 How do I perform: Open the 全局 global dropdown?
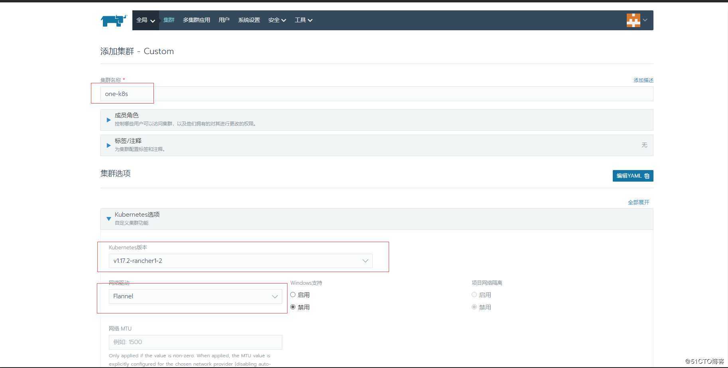tap(146, 20)
